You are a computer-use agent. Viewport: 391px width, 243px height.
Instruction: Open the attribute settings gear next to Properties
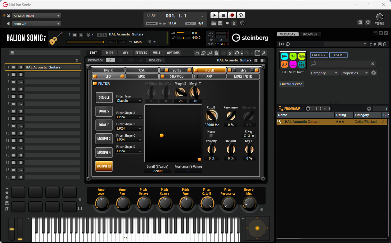(x=374, y=73)
